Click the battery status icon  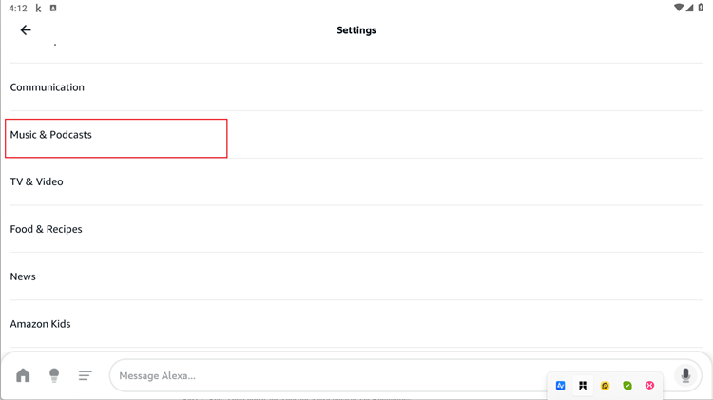point(701,8)
